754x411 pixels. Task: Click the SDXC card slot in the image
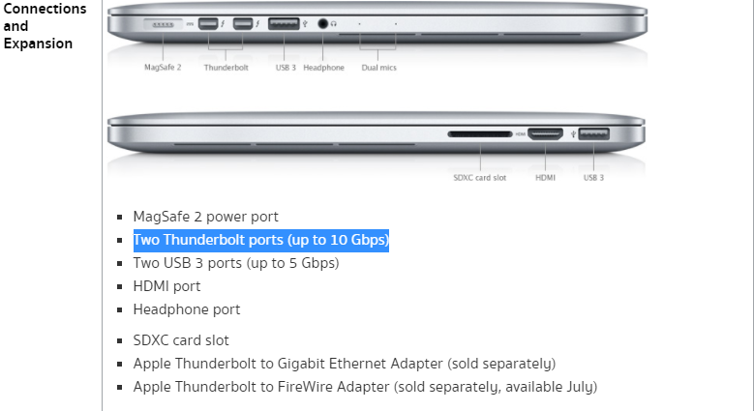point(480,134)
